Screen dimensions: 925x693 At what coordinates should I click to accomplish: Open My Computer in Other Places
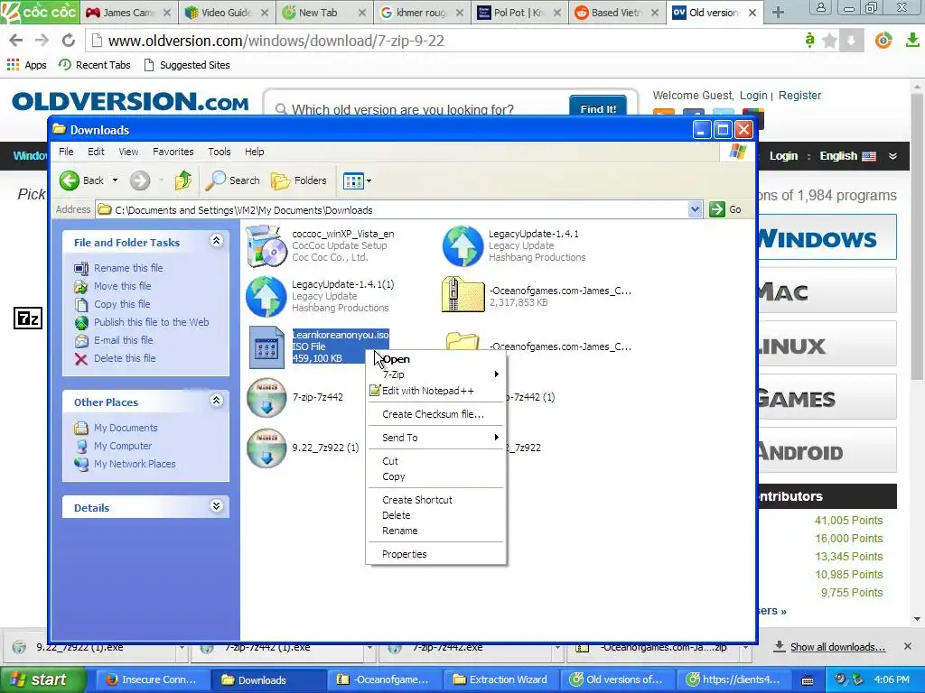click(x=123, y=446)
